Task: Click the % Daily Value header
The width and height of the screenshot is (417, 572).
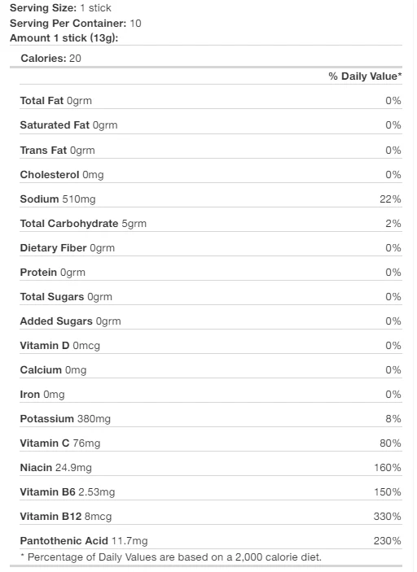Action: [x=365, y=76]
